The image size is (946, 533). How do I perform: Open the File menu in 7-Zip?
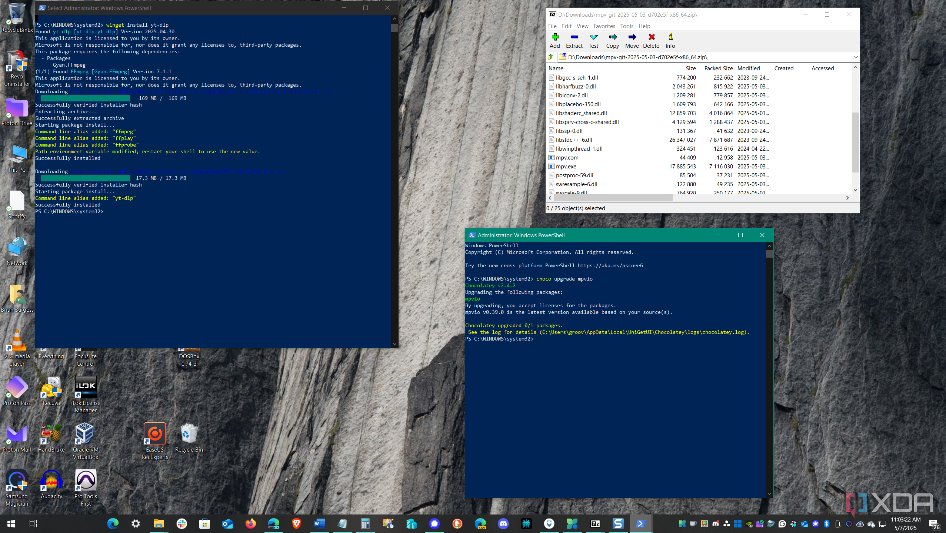(x=552, y=26)
